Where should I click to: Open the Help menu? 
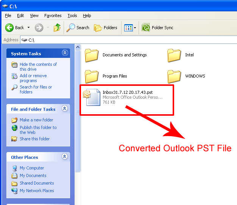coord(87,16)
